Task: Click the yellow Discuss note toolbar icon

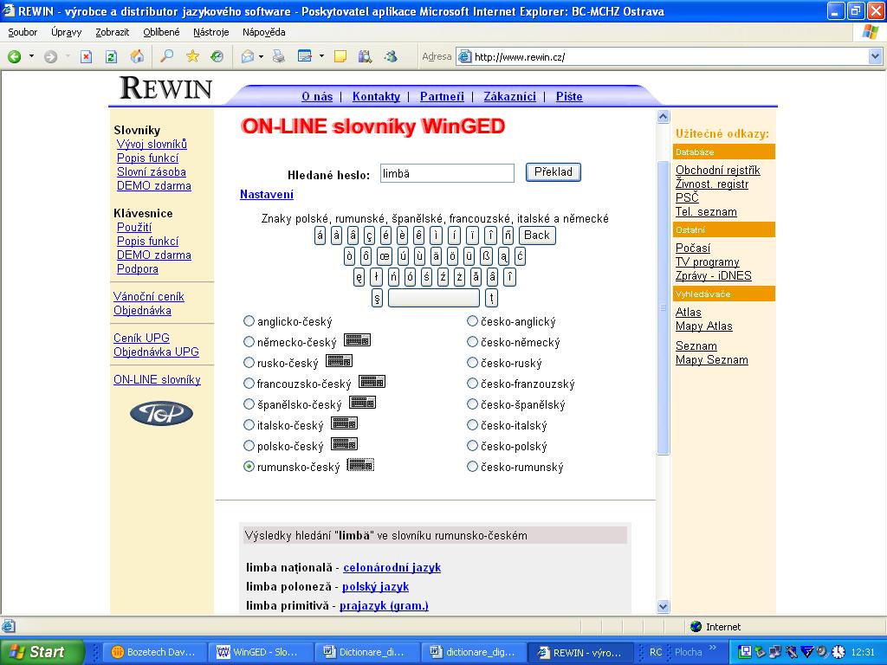Action: coord(340,56)
